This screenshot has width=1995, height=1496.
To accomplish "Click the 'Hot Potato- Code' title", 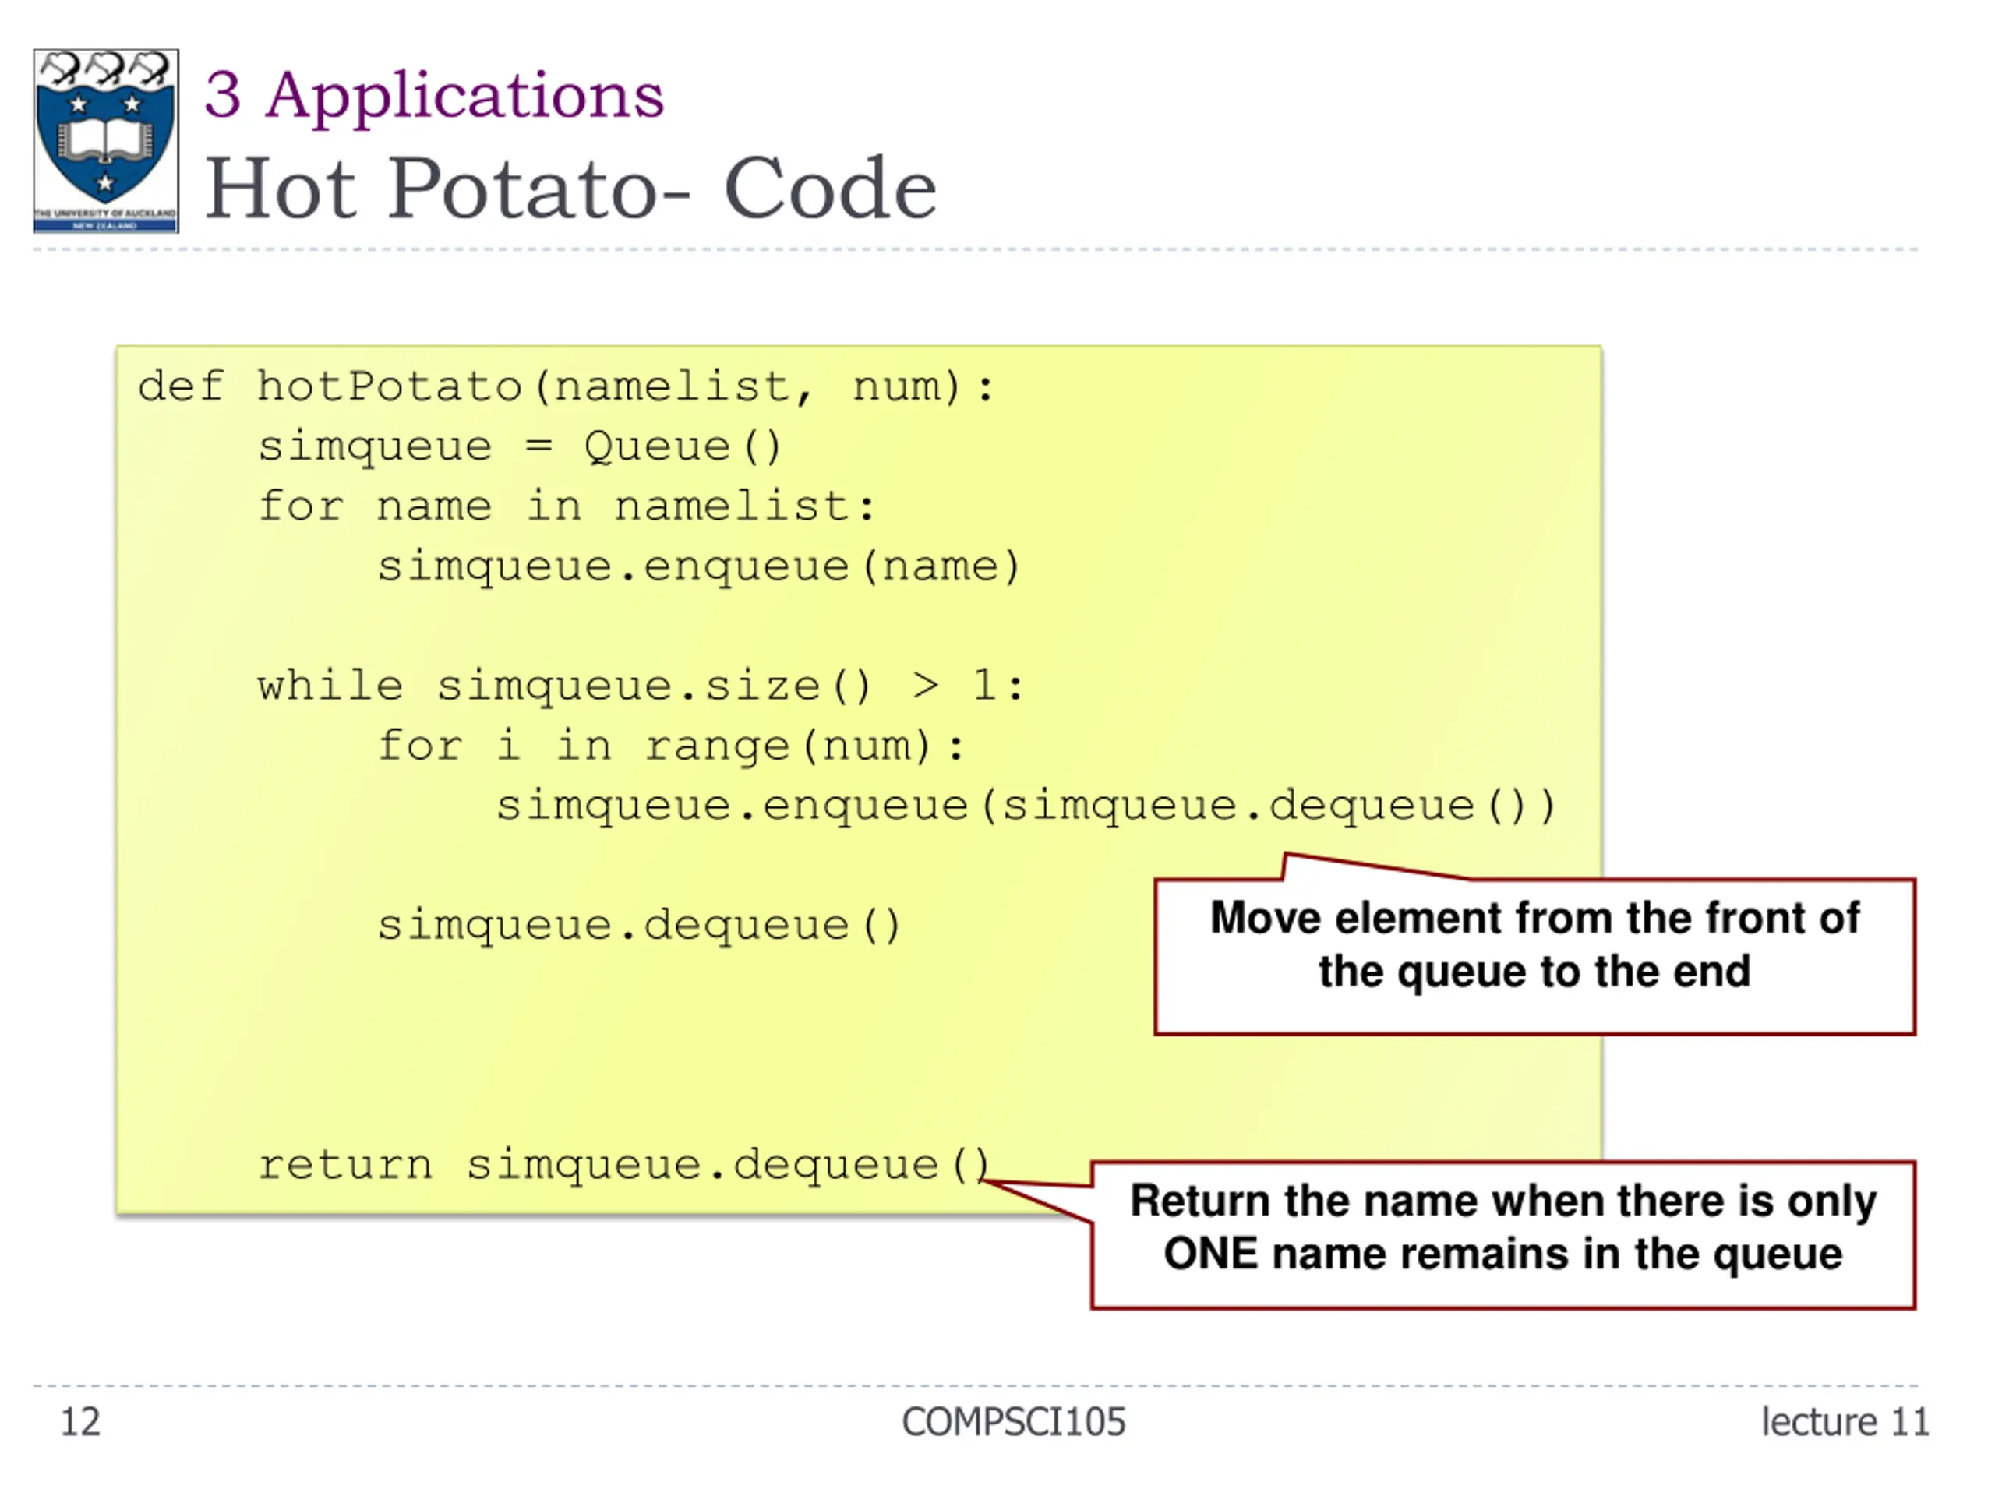I will 571,188.
